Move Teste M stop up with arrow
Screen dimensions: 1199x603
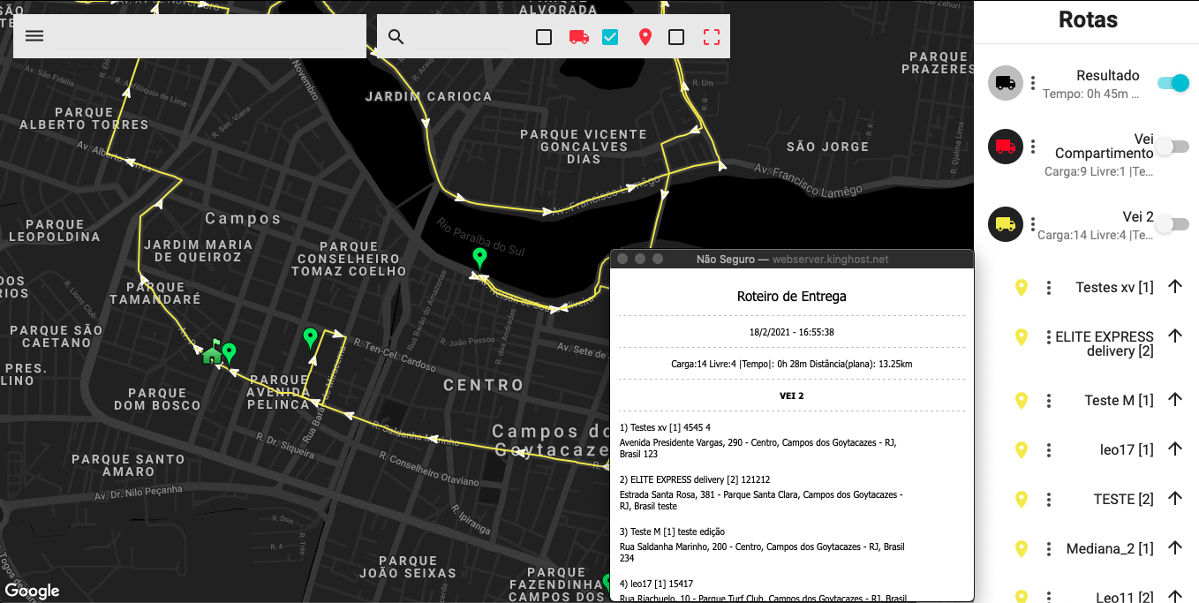click(x=1174, y=400)
